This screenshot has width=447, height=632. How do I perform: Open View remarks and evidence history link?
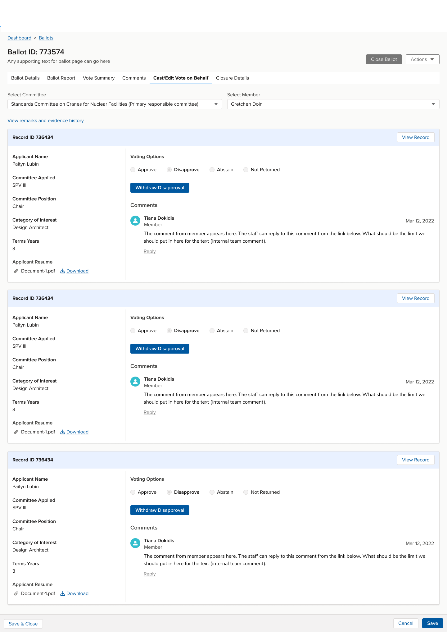(46, 121)
